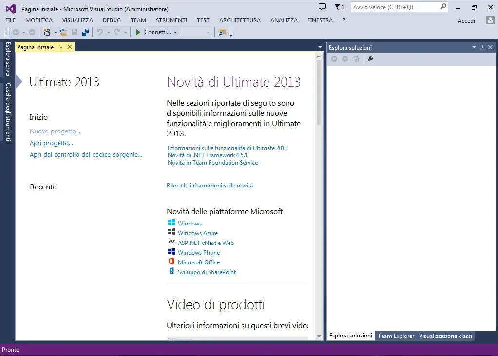Open the MODIFICA menu
Screen dimensions: 498x356
pyautogui.click(x=39, y=20)
